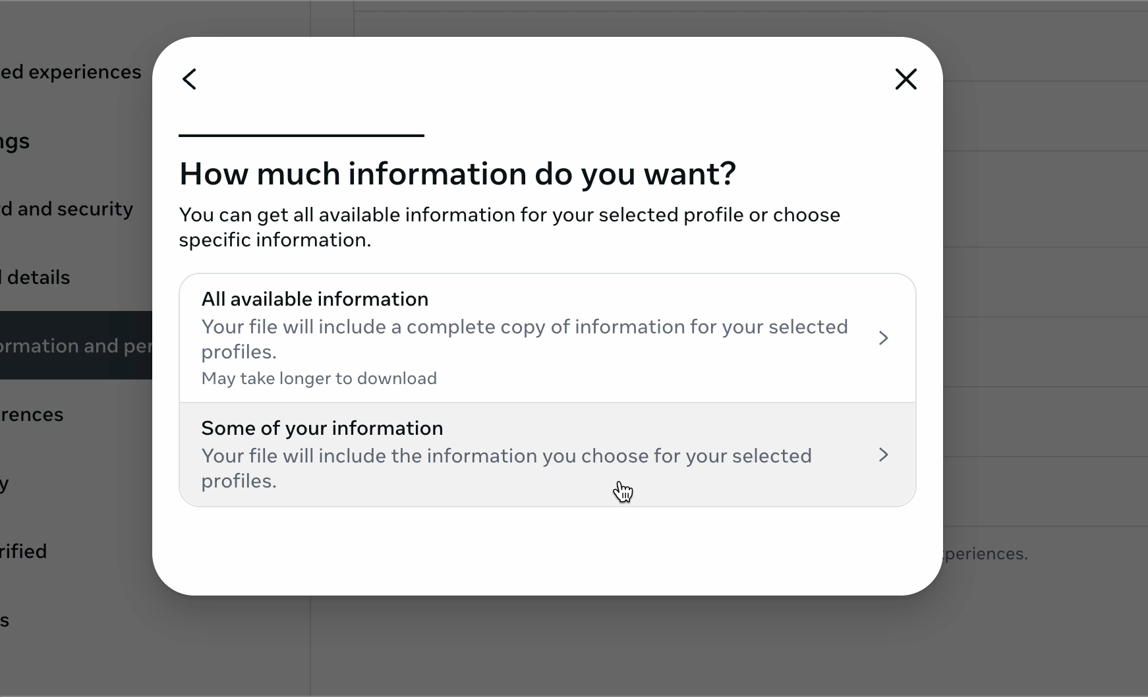Select All available information option
The width and height of the screenshot is (1148, 697).
pyautogui.click(x=547, y=338)
